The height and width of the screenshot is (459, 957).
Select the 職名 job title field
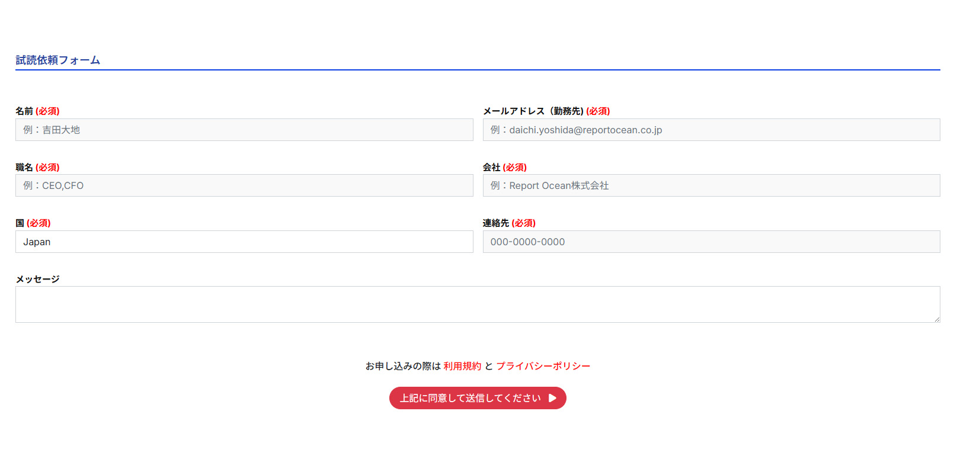244,185
